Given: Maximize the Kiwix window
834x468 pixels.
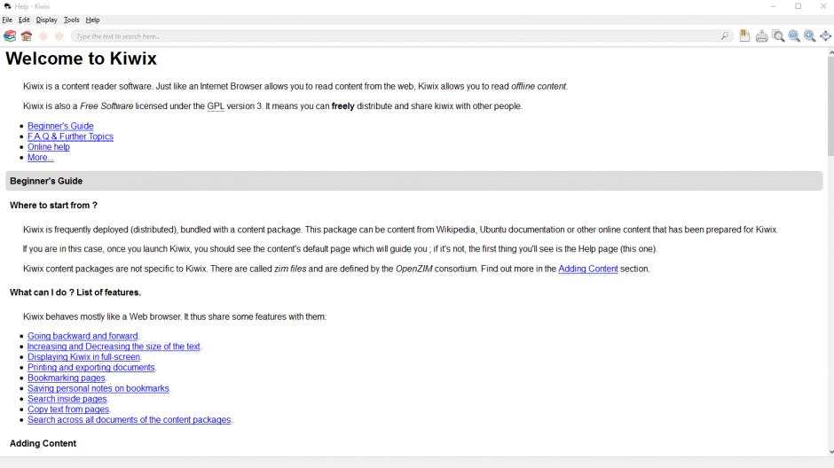Looking at the screenshot, I should pyautogui.click(x=798, y=6).
